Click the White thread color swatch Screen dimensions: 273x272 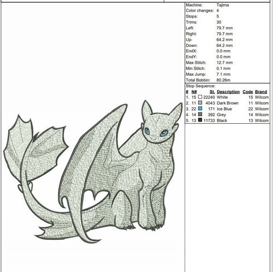pyautogui.click(x=200, y=97)
